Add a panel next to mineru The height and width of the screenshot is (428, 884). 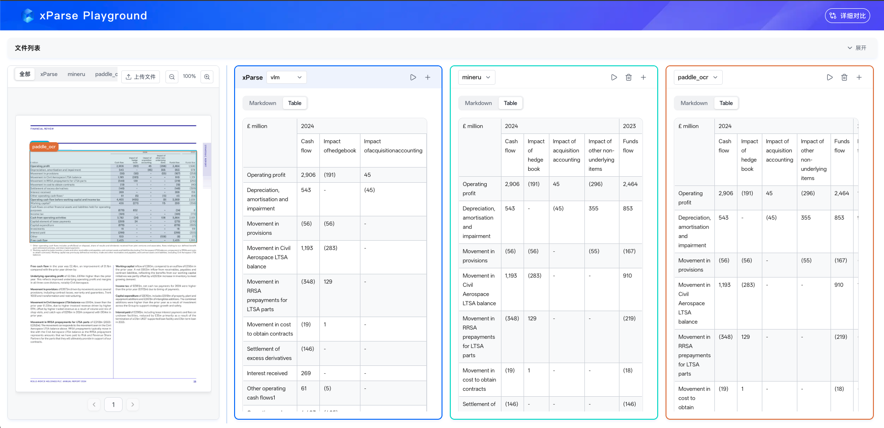[643, 77]
